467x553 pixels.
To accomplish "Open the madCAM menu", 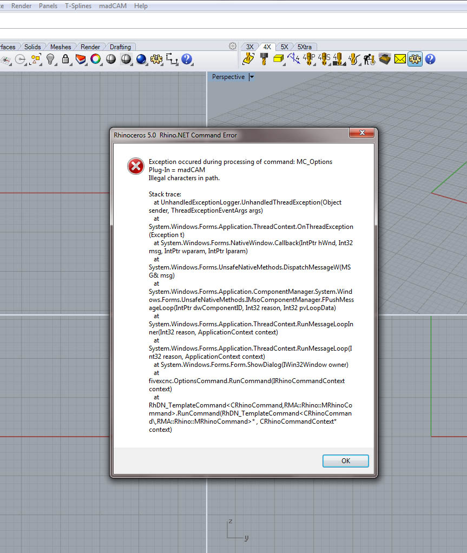I will click(x=113, y=6).
